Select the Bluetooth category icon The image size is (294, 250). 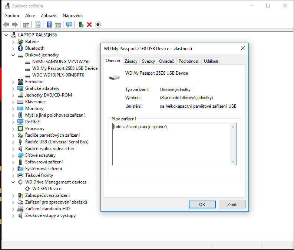20,48
